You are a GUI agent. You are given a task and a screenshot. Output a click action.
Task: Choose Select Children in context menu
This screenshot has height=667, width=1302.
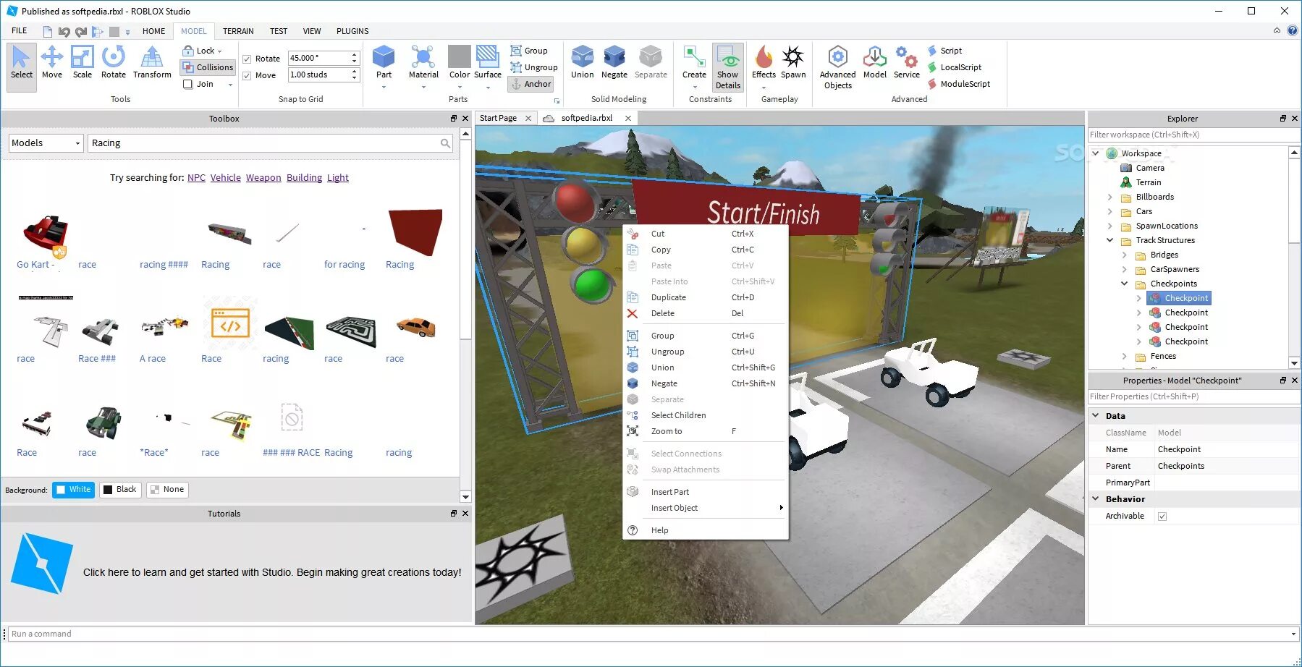coord(705,415)
